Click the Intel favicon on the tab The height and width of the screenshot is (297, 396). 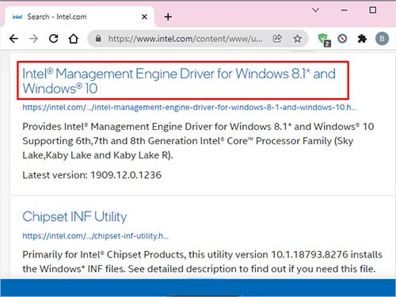(17, 17)
